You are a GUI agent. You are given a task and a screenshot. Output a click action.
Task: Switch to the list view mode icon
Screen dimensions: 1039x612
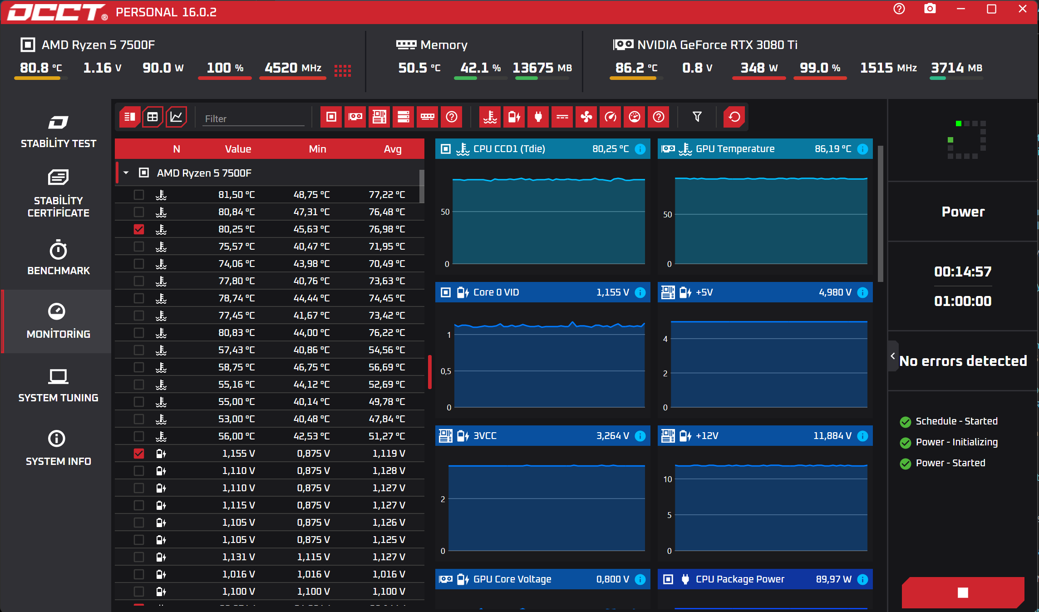point(129,117)
